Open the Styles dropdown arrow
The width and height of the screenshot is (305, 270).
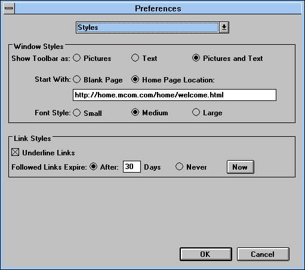(x=224, y=27)
